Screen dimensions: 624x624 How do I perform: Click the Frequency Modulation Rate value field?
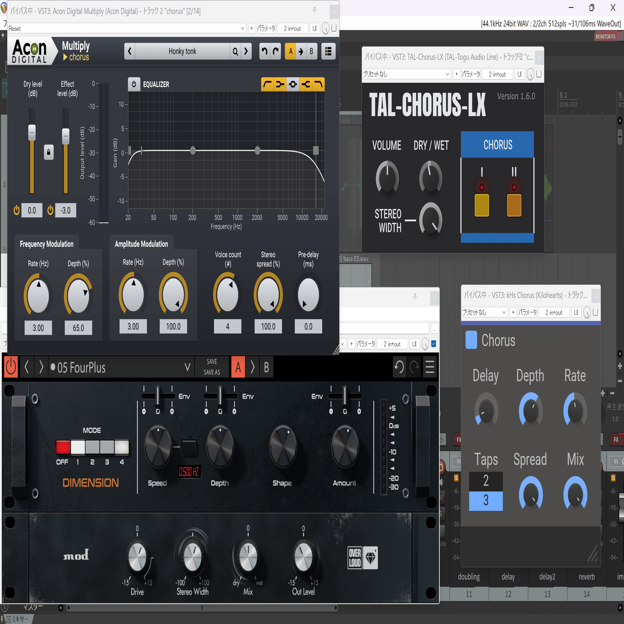38,328
